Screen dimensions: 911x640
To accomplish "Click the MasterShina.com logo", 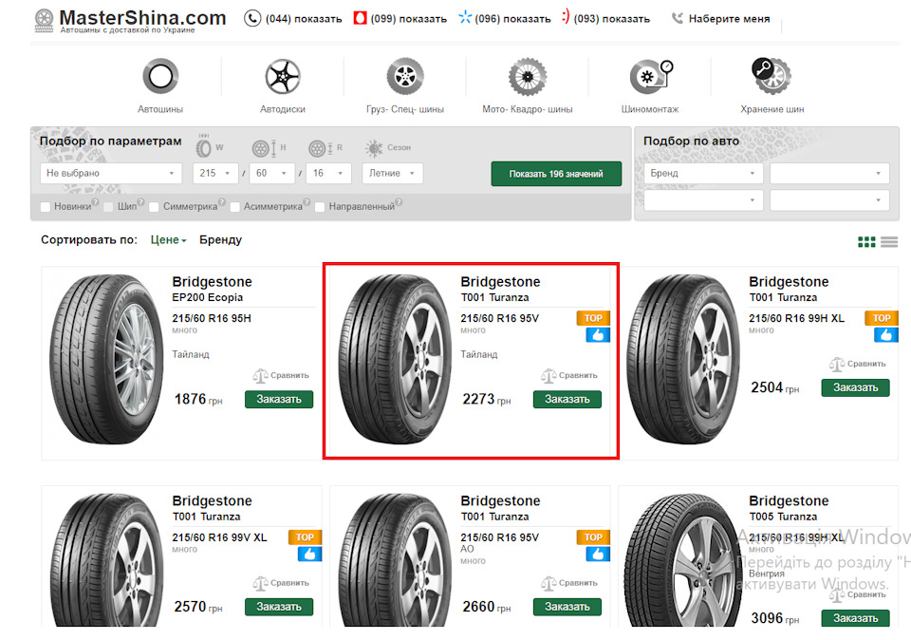I will (x=130, y=20).
